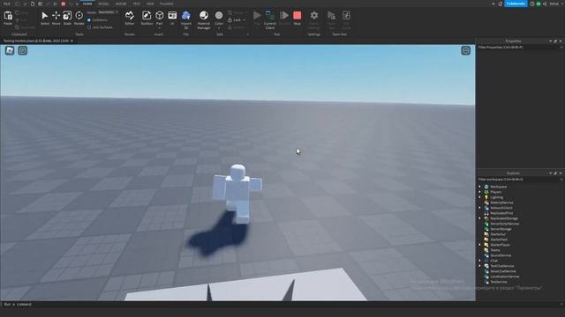Screen dimensions: 565x317
Task: Click the Workspace globe icon
Action: (486, 187)
